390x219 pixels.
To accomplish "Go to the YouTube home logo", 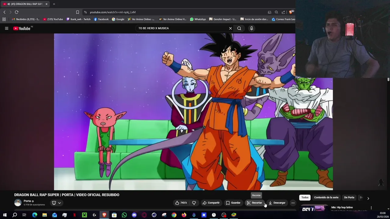I will [x=22, y=28].
